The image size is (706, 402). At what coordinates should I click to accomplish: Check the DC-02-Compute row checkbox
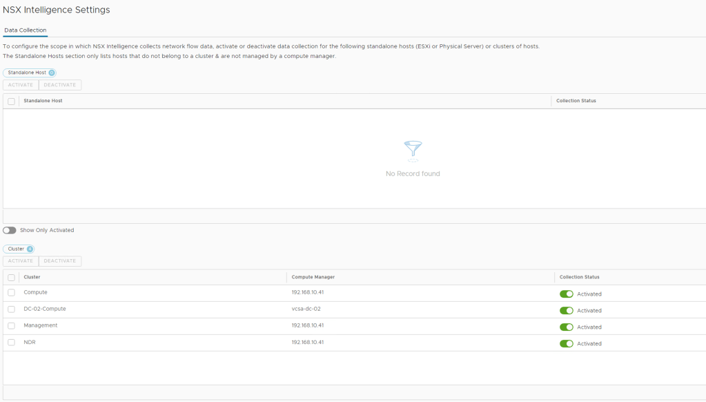tap(11, 309)
